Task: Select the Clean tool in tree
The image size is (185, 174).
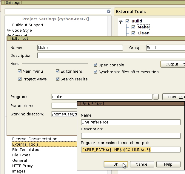Action: [x=144, y=33]
